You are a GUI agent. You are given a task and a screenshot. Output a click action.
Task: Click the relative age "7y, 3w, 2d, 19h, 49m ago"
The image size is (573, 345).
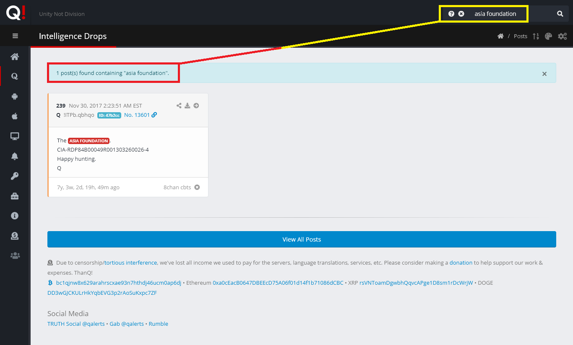pos(88,187)
